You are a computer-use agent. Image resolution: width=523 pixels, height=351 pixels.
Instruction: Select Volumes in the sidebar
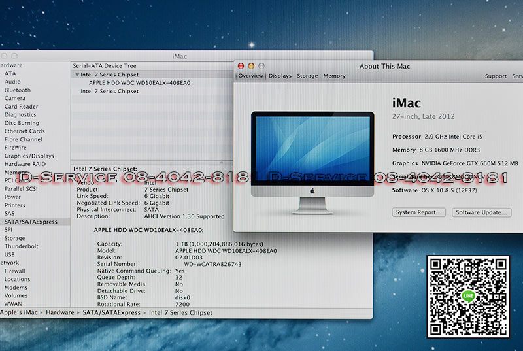[x=16, y=295]
